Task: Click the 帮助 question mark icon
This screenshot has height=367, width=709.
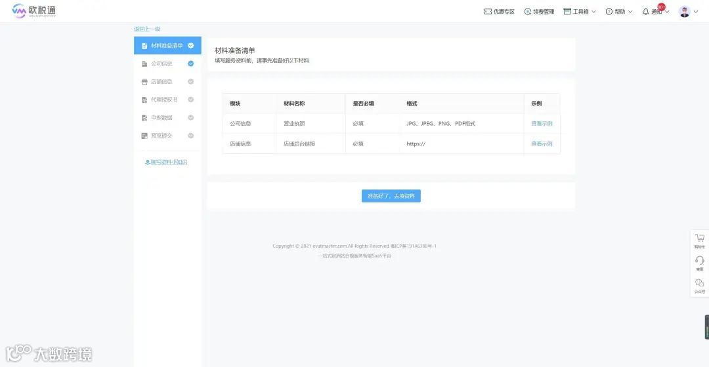Action: tap(609, 11)
